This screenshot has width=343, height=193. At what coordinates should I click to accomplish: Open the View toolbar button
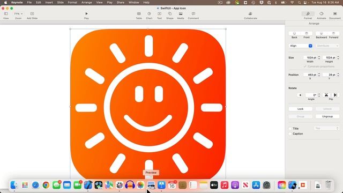[x=6, y=16]
